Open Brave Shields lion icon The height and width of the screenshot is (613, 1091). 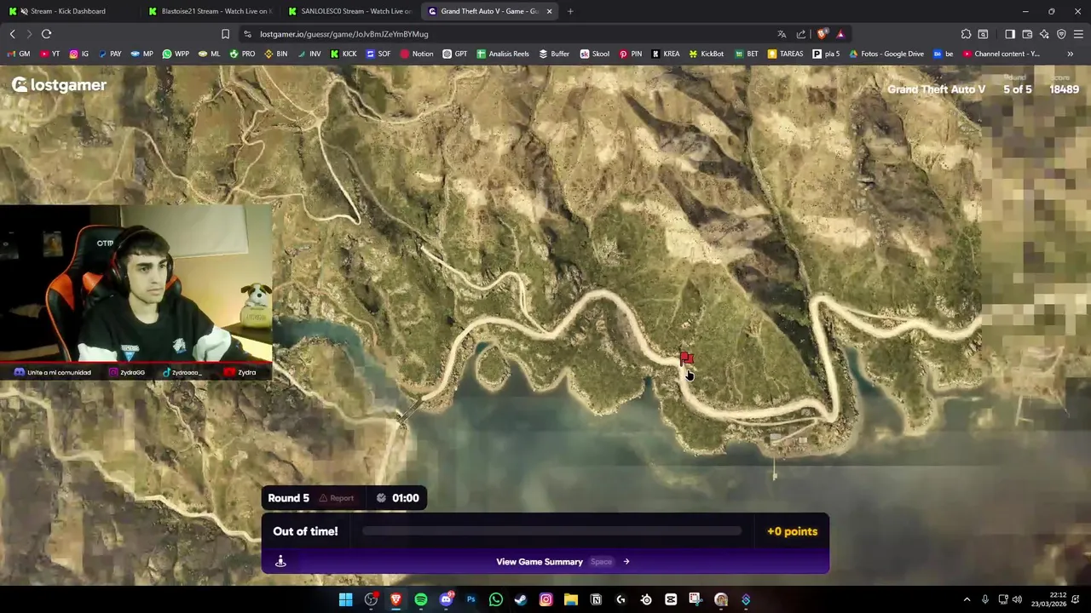822,34
